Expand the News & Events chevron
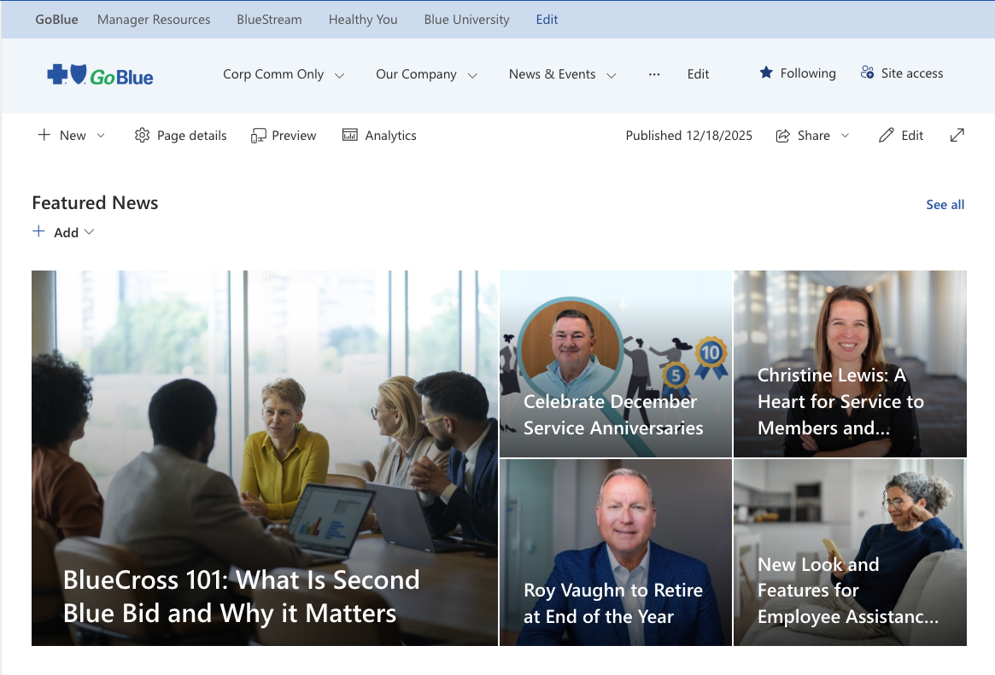This screenshot has height=675, width=995. tap(611, 75)
